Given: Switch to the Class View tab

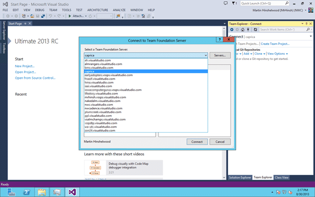Looking at the screenshot, I should (281, 177).
